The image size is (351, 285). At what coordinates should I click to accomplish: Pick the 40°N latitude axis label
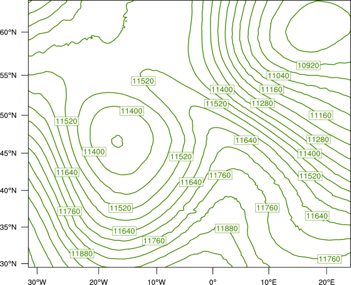pyautogui.click(x=8, y=191)
